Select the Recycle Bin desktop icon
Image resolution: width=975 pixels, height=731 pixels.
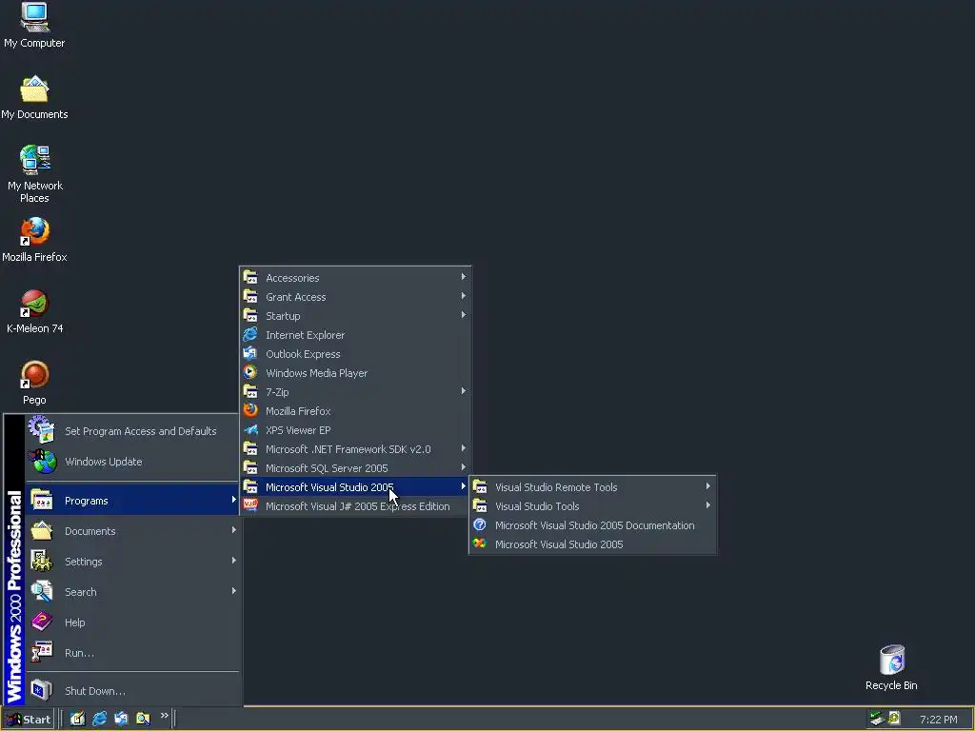(x=891, y=667)
